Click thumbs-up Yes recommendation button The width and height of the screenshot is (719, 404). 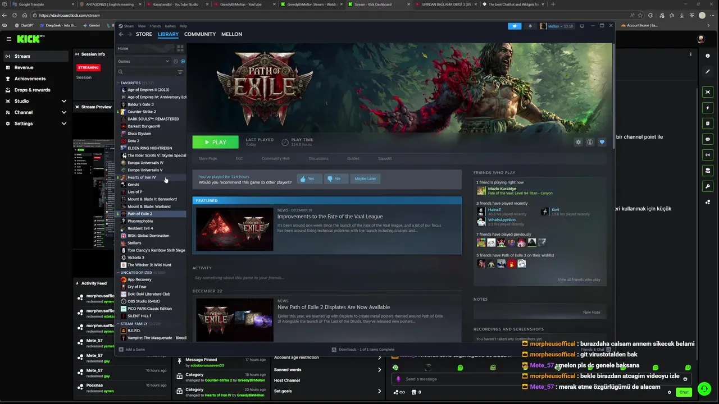point(309,178)
